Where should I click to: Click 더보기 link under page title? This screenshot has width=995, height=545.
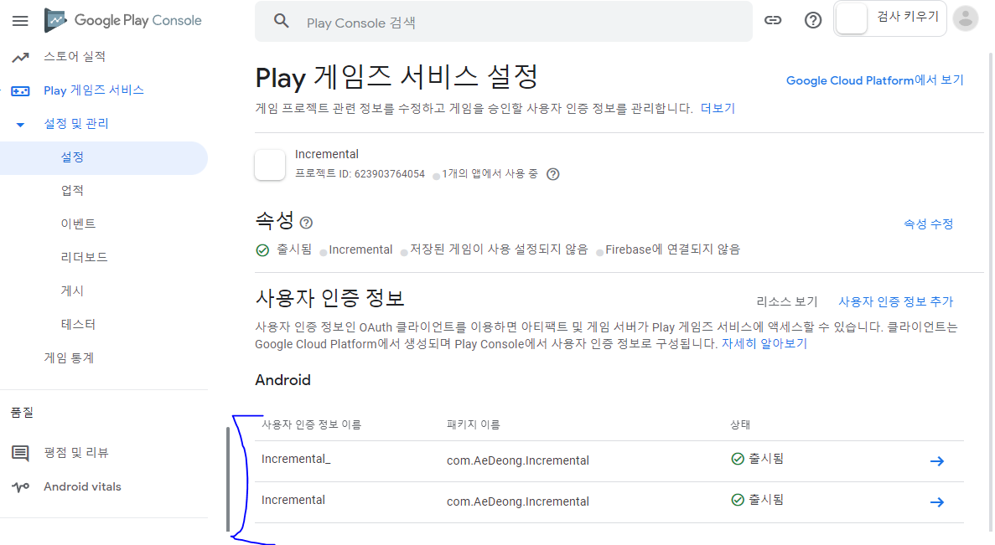[x=718, y=108]
